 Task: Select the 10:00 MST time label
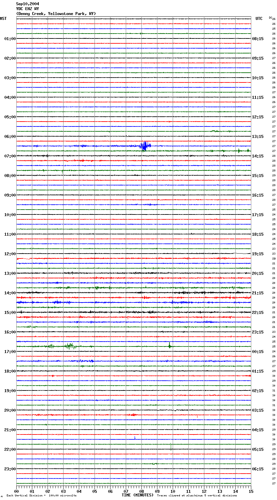(10, 215)
